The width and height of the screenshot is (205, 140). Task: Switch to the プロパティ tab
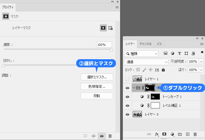(8, 7)
